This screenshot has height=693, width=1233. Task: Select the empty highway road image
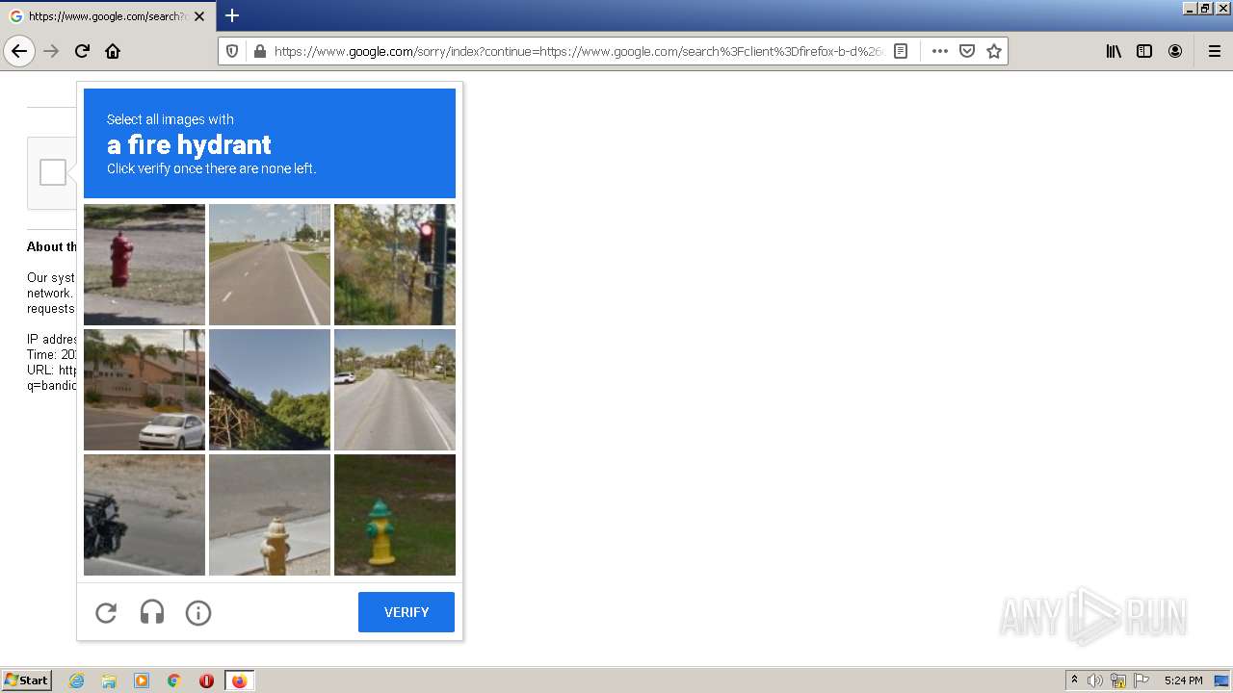pyautogui.click(x=270, y=265)
